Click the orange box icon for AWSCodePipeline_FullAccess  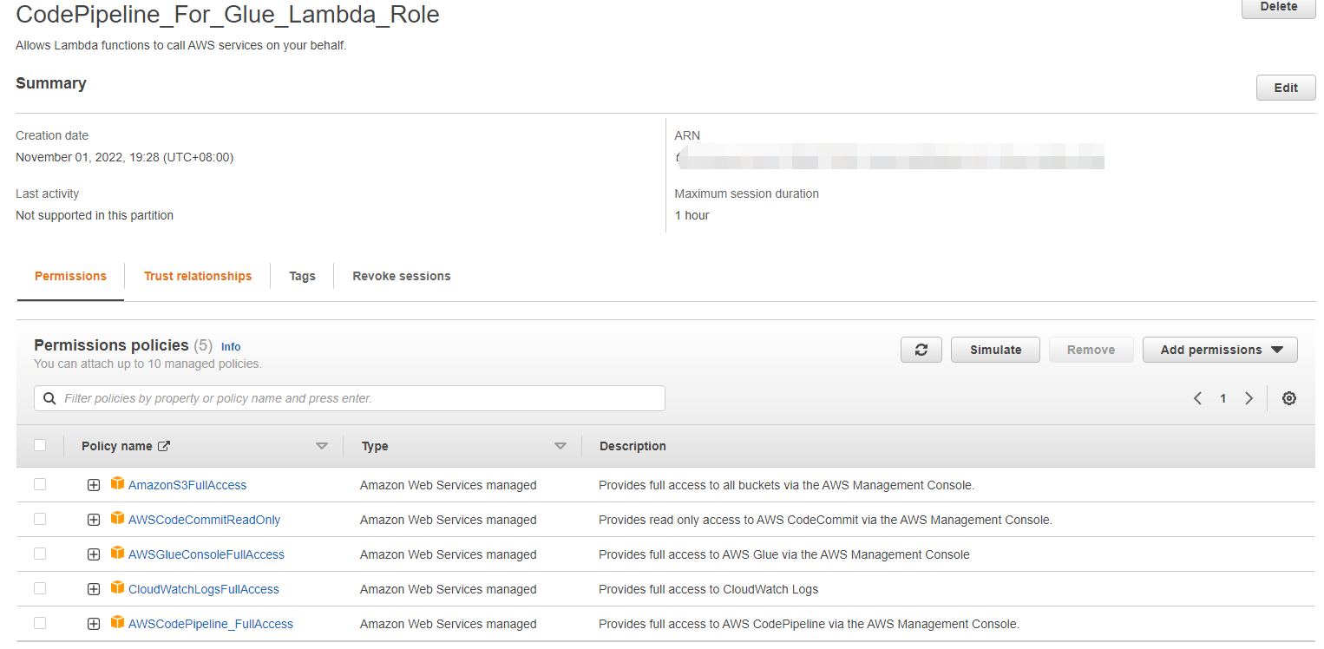(x=118, y=623)
